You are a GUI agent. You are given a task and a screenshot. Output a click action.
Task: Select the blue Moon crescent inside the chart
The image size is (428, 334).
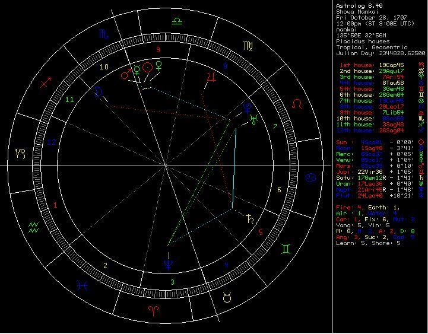pos(98,92)
